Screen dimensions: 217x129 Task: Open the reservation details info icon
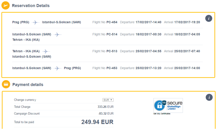tap(209, 18)
